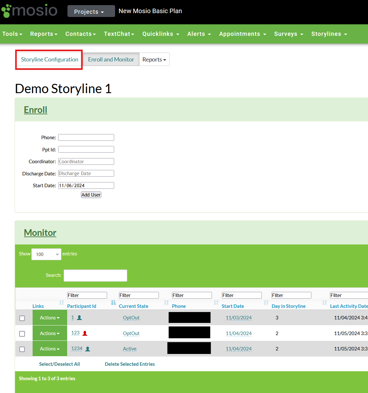Viewport: 368px width, 393px height.
Task: Check the box for participant 1234 row
Action: point(22,349)
